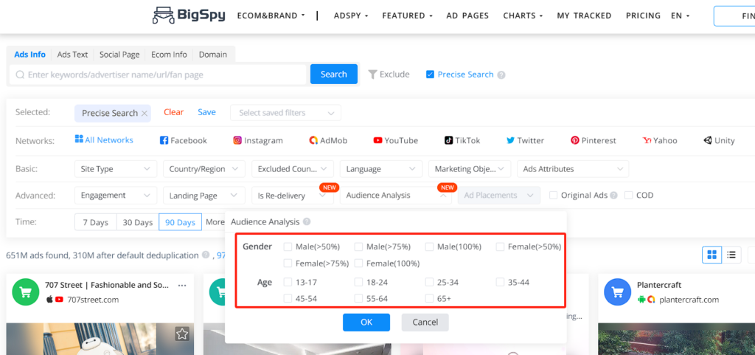Choose All Networks filter
Screen dimensions: 755x355
[104, 140]
